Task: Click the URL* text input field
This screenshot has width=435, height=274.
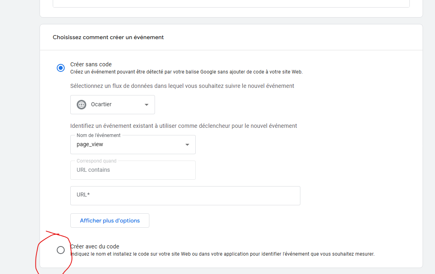Action: 185,195
